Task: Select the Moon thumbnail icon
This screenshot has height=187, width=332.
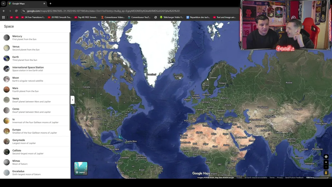Action: [x=6, y=79]
